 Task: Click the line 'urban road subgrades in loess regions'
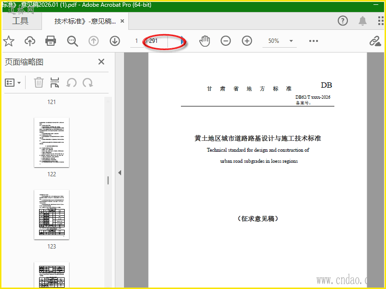(x=259, y=161)
